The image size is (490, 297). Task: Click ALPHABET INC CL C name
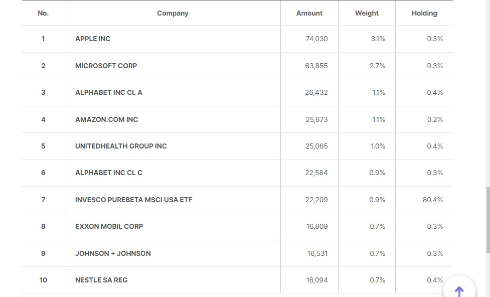[108, 173]
